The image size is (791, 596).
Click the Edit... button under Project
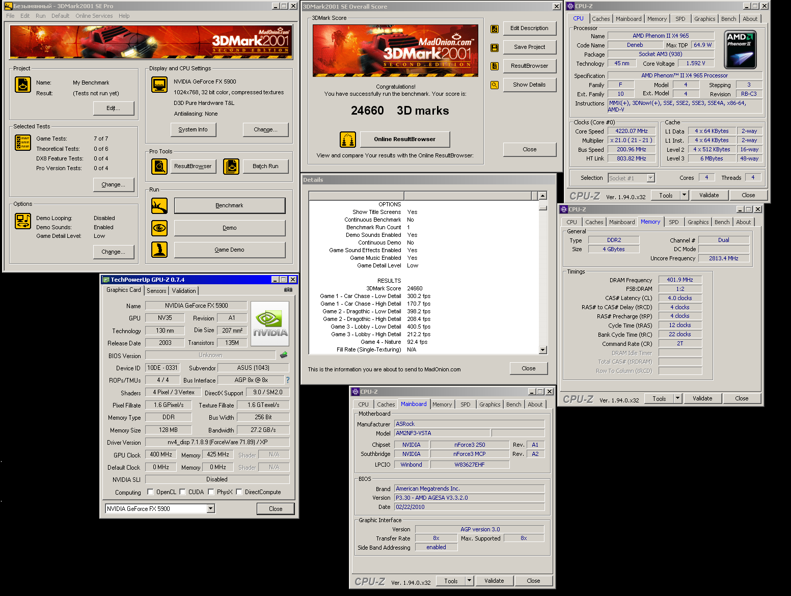[114, 109]
